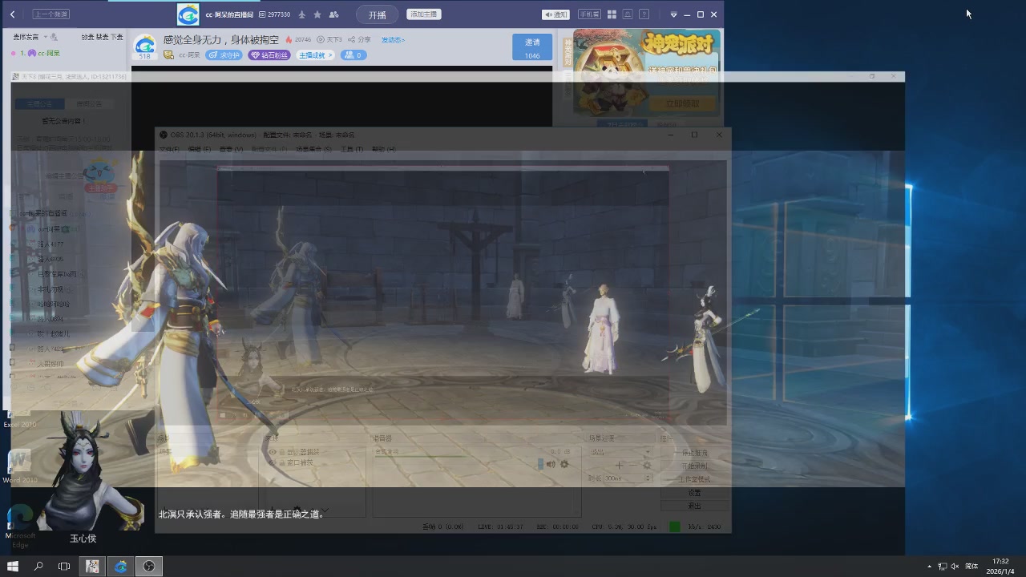The image size is (1026, 577).
Task: Select user 日暮在岸bu雨 in room list
Action: 58,274
